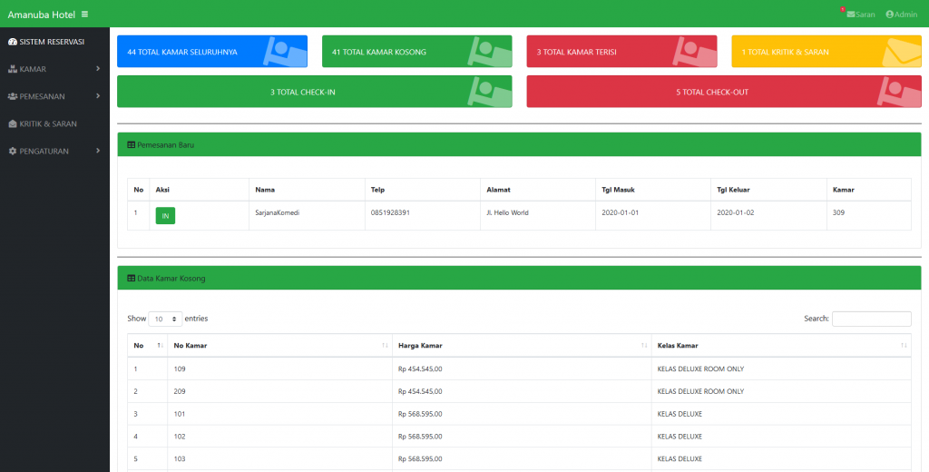929x472 pixels.
Task: Open the Pengaturan sidebar menu
Action: (54, 152)
